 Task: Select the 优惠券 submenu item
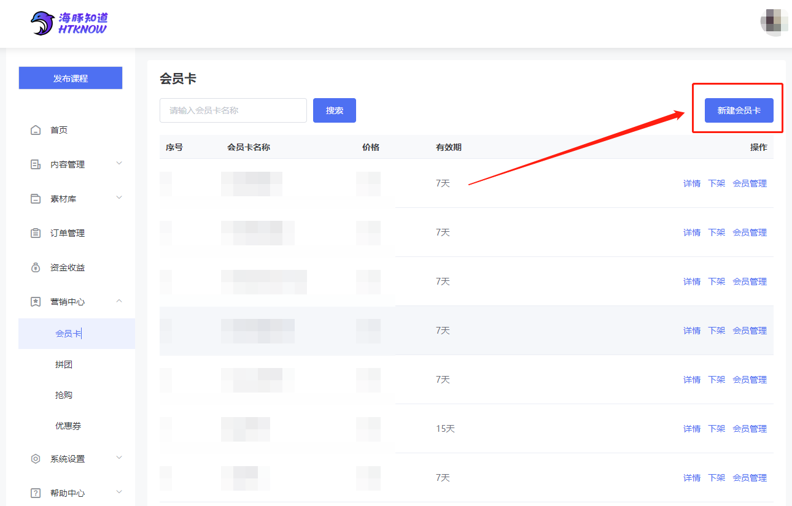pyautogui.click(x=68, y=426)
